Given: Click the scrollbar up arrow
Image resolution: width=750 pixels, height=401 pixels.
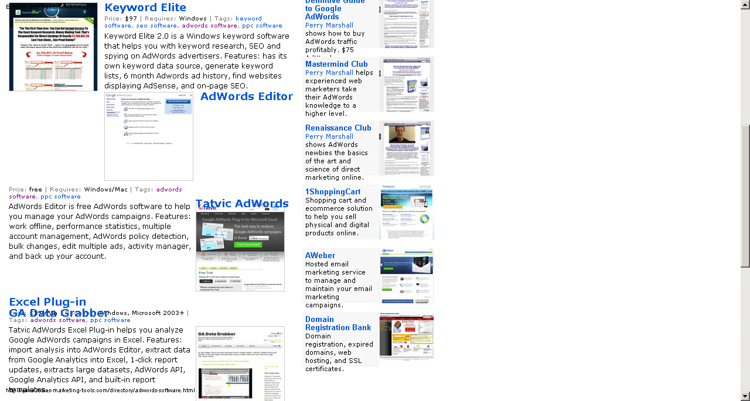Looking at the screenshot, I should tap(745, 5).
